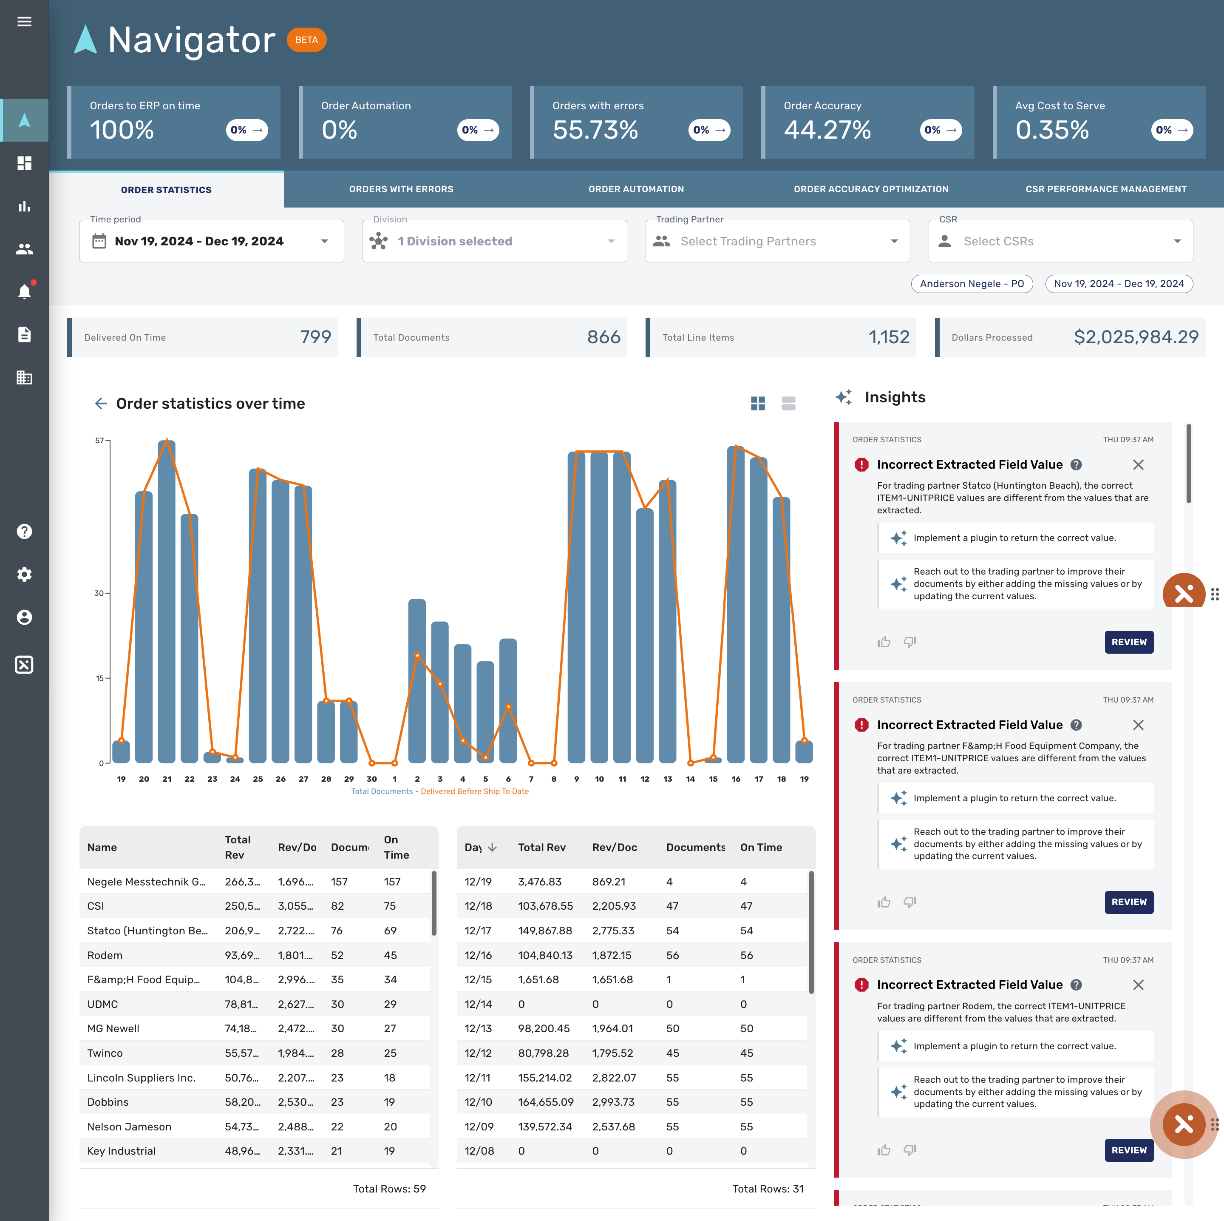The height and width of the screenshot is (1221, 1224).
Task: Open CSR Performance Management tab
Action: tap(1105, 189)
